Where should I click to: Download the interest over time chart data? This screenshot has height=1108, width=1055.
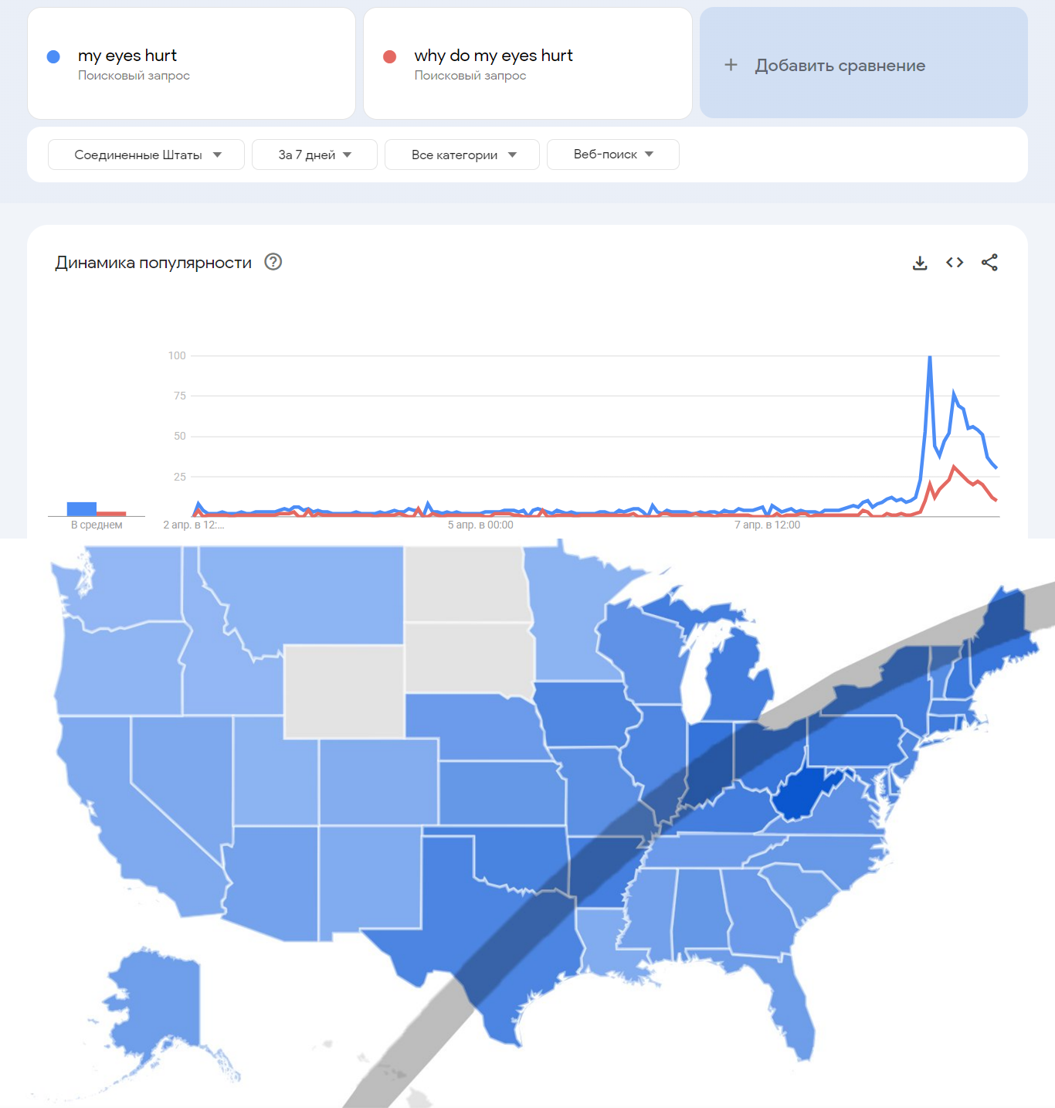point(920,263)
